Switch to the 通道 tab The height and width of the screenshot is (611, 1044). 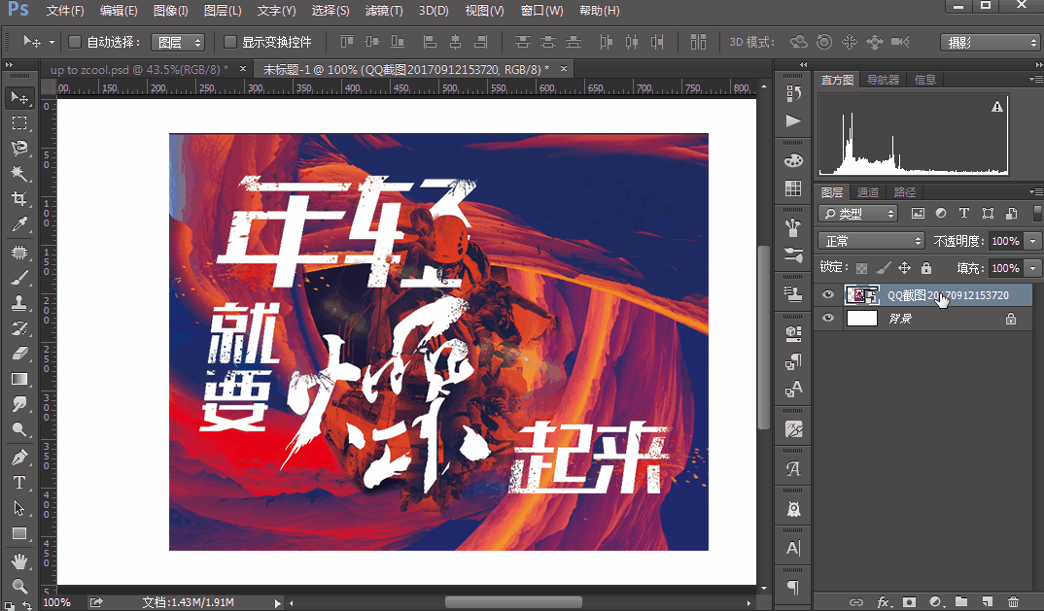[867, 192]
